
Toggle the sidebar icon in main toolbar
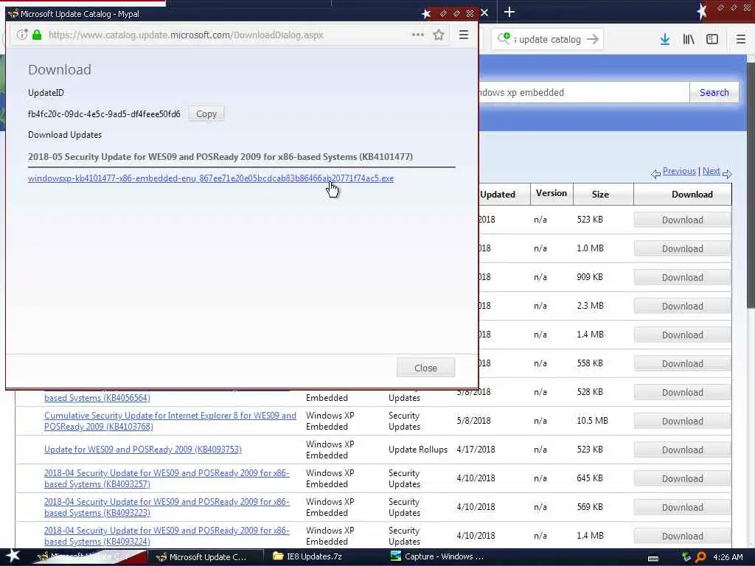pos(712,39)
